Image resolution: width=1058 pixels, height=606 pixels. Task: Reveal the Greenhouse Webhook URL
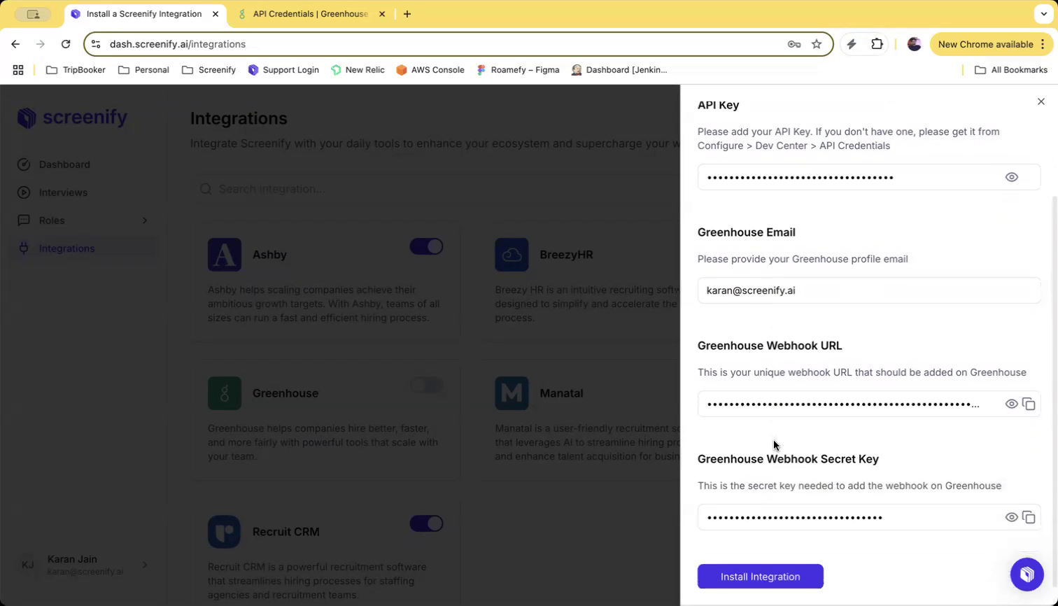(1011, 404)
